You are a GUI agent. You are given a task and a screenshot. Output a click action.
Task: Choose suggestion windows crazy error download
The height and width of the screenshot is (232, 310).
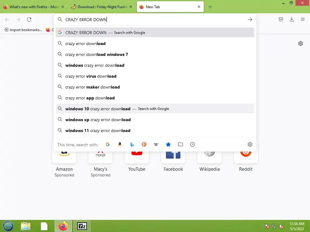pyautogui.click(x=155, y=65)
